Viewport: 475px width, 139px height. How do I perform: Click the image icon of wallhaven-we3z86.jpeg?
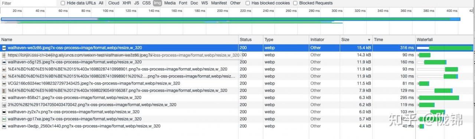point(4,48)
